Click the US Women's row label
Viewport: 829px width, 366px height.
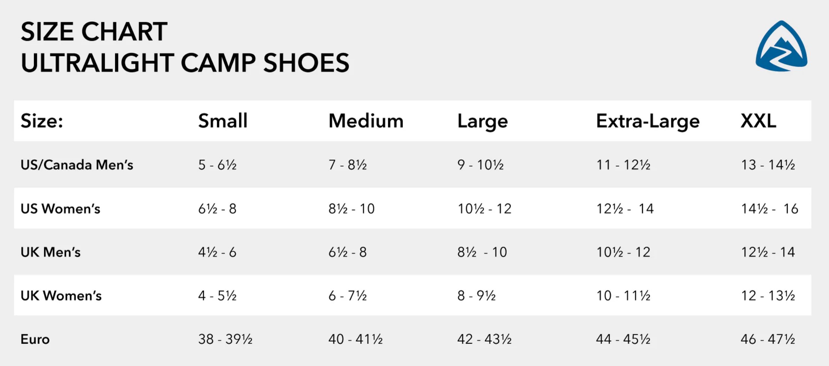tap(61, 209)
